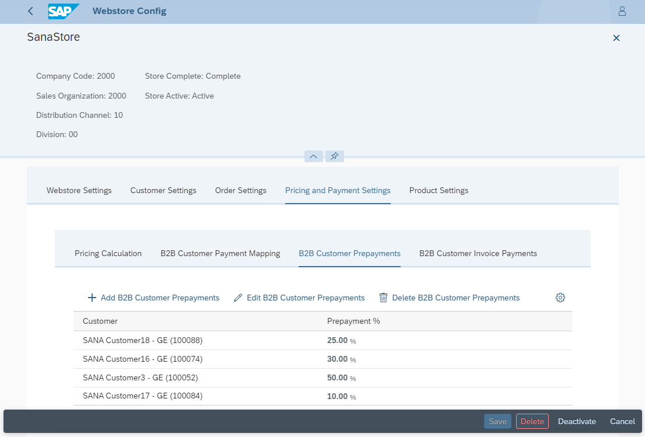This screenshot has width=645, height=437.
Task: Open B2B Customer Payment Mapping sub-tab
Action: (x=220, y=253)
